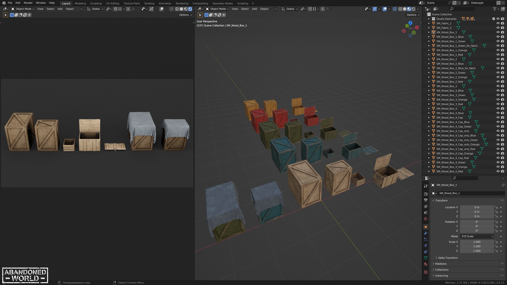This screenshot has width=507, height=285.
Task: Toggle X-ray in right viewport header
Action: pos(395,9)
